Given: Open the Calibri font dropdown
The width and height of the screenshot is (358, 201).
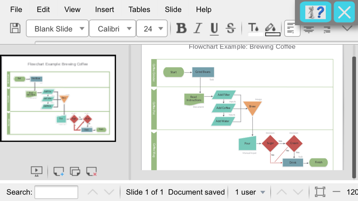Looking at the screenshot, I should pos(112,29).
